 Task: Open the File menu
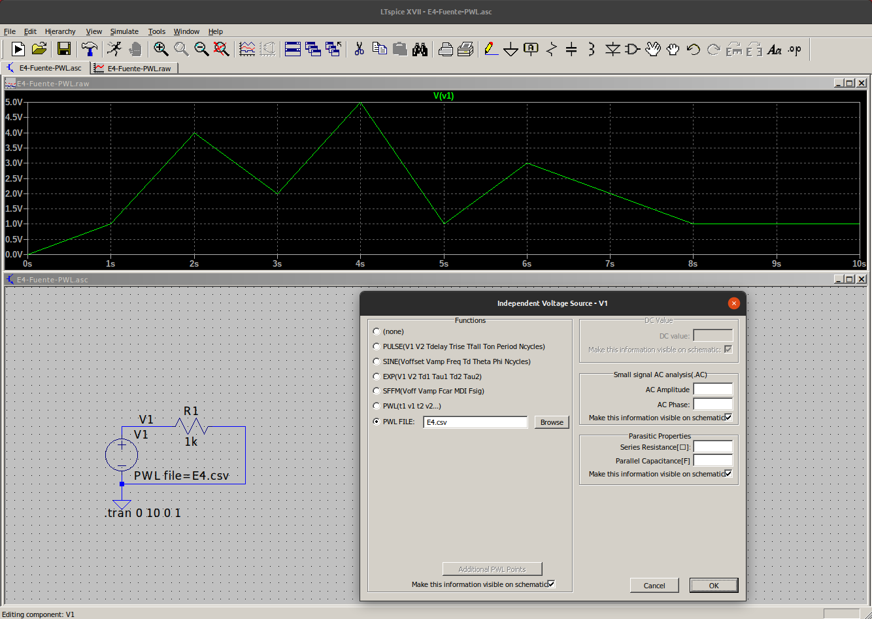[10, 31]
